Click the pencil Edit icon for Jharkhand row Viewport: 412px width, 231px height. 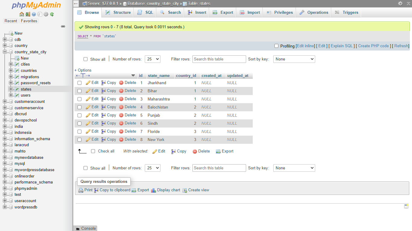88,83
